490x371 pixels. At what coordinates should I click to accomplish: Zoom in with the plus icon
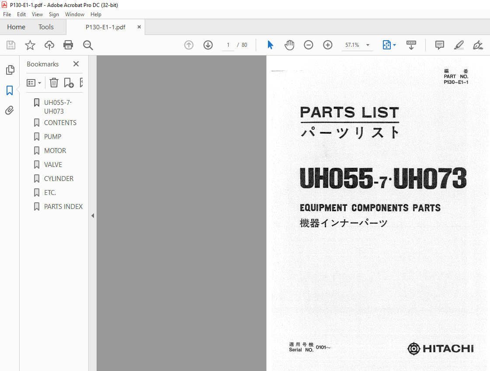click(x=327, y=45)
